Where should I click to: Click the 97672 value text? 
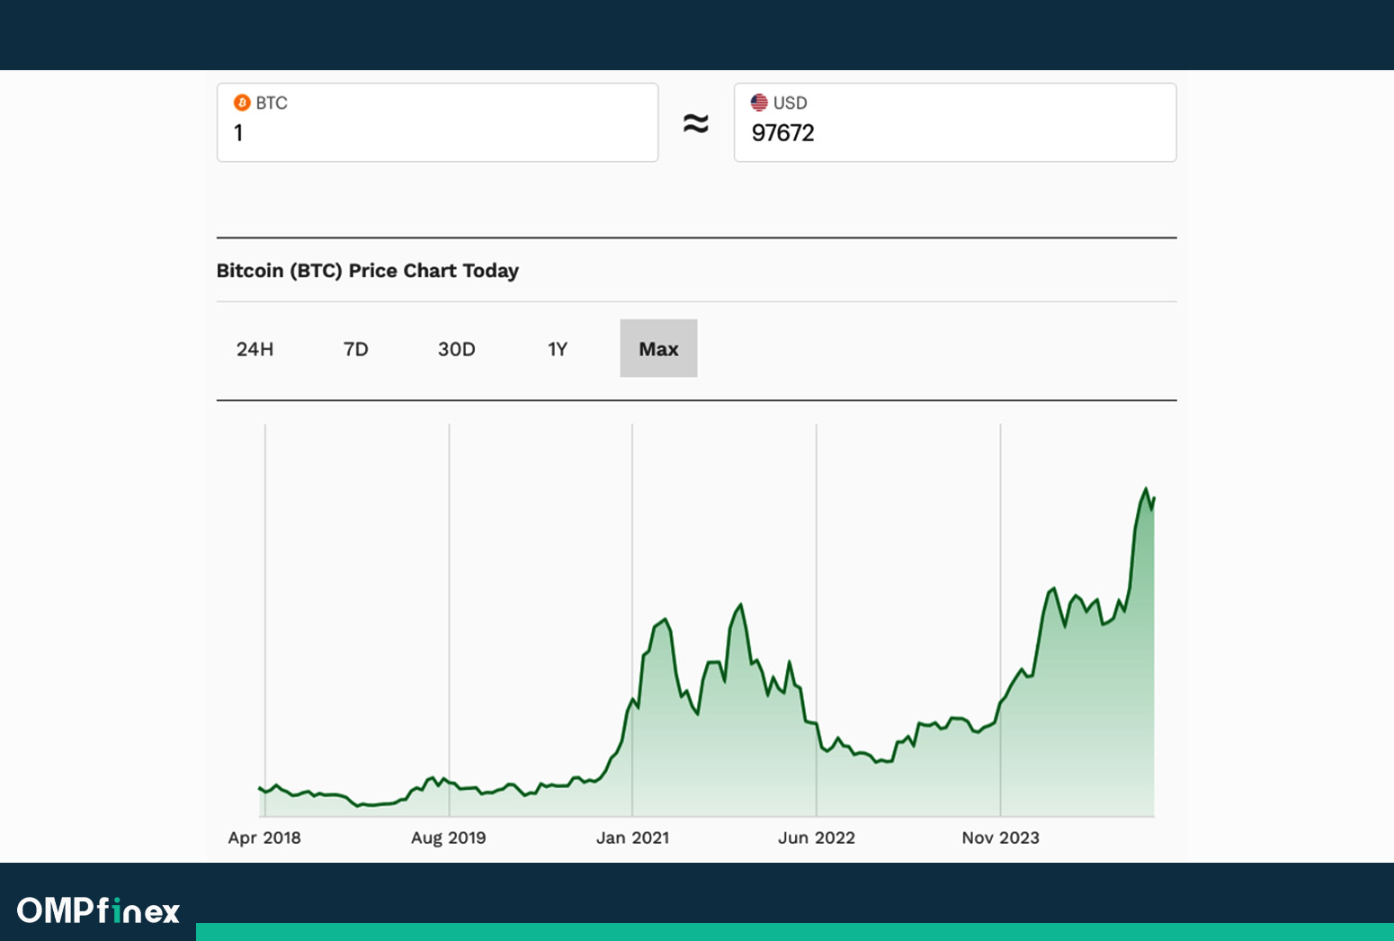coord(783,133)
